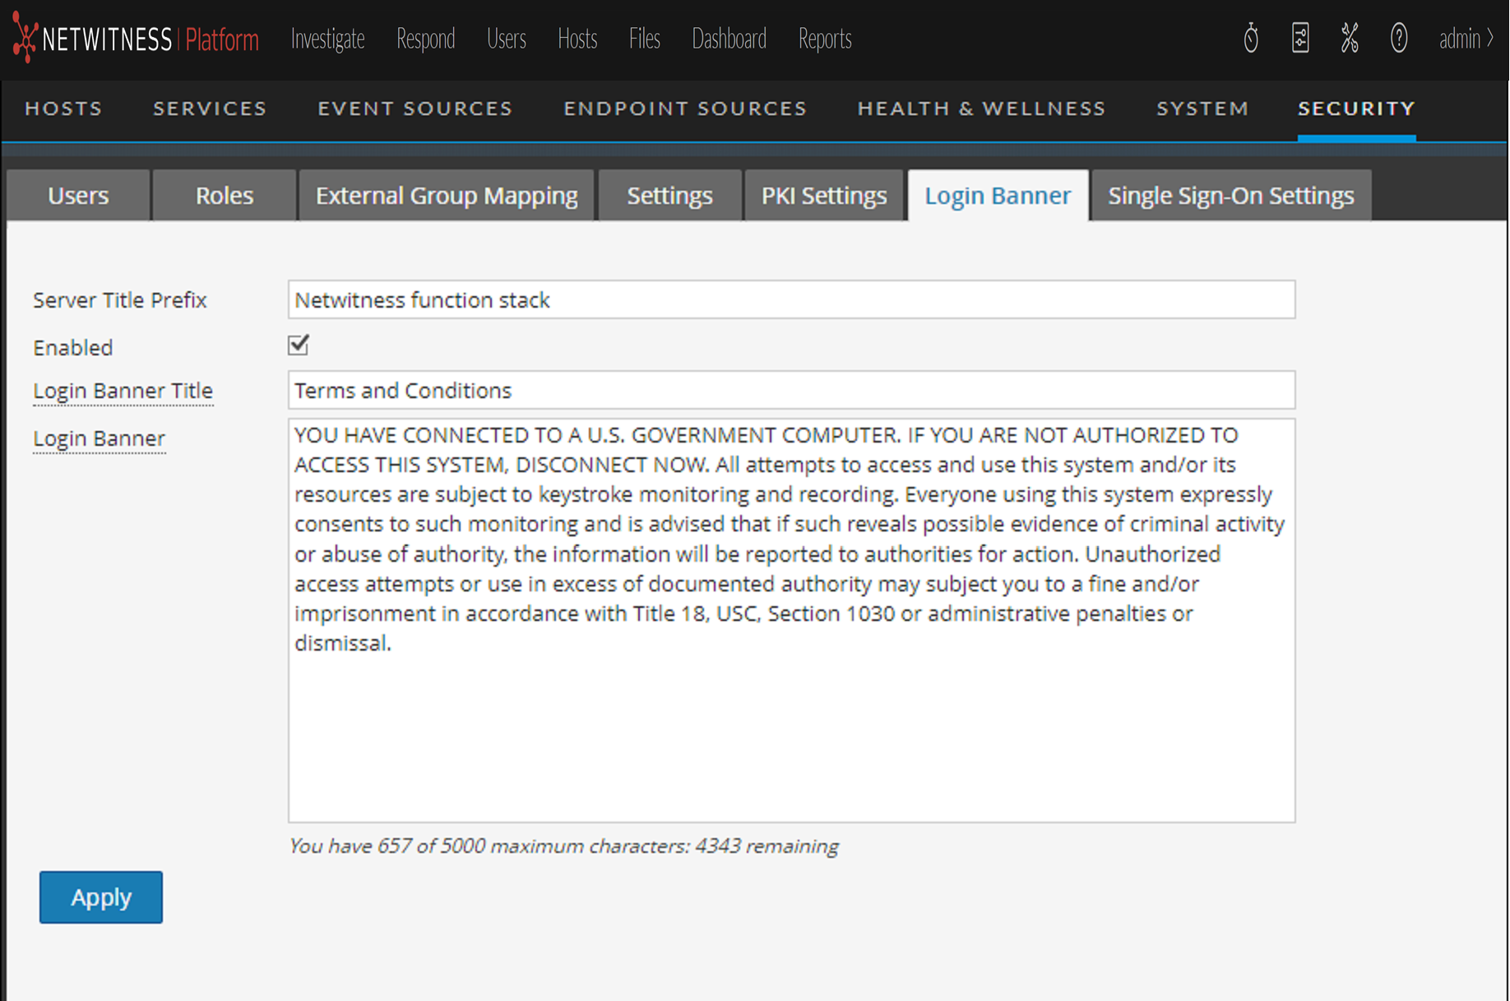Screen dimensions: 1510x1001
Task: Expand the admin user menu
Action: pos(1466,39)
